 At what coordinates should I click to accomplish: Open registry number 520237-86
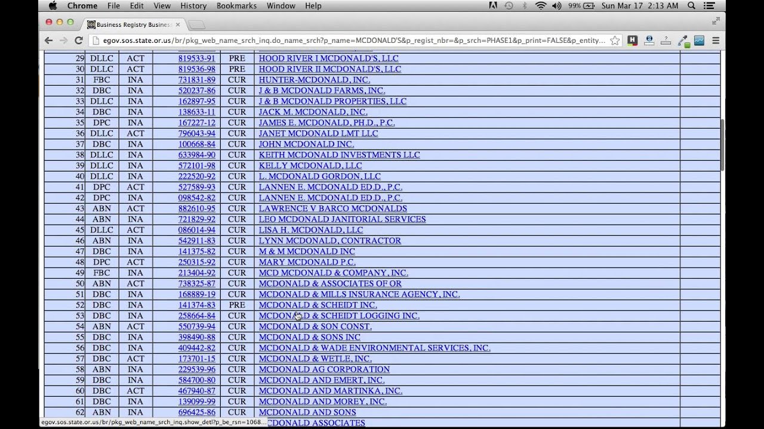coord(197,91)
